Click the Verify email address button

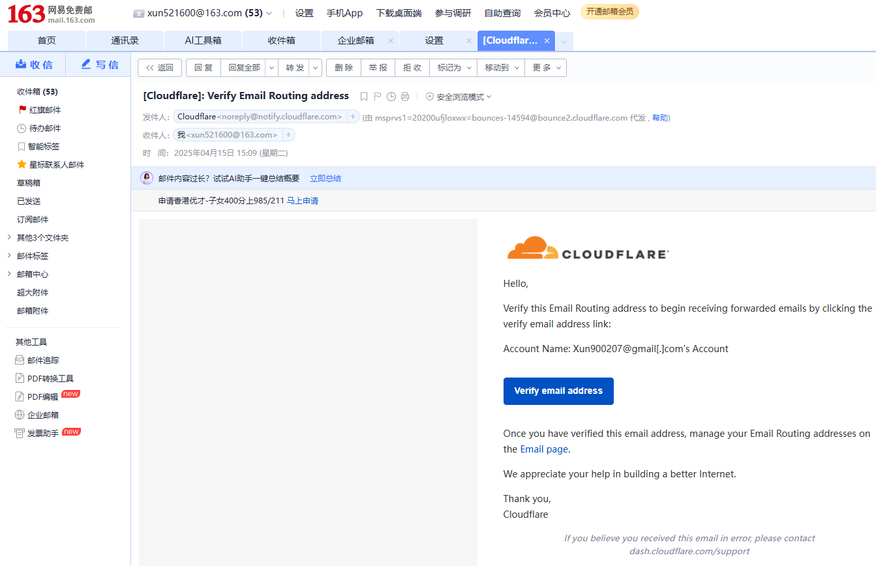pos(558,391)
